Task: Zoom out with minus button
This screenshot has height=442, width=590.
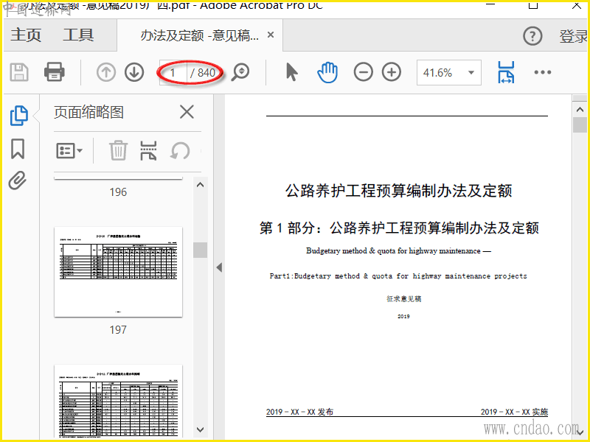Action: [x=363, y=72]
